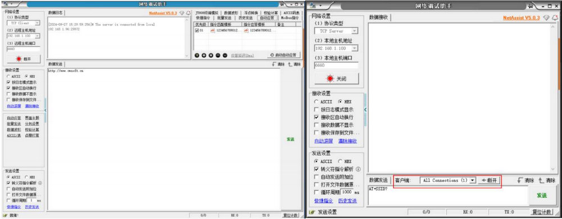Image resolution: width=562 pixels, height=219 pixels.
Task: Click the pin icon in TCP Client title bar
Action: (282, 4)
